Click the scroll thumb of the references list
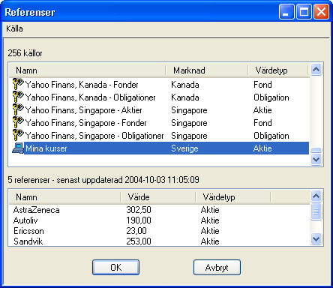The image size is (333, 288). 316,211
